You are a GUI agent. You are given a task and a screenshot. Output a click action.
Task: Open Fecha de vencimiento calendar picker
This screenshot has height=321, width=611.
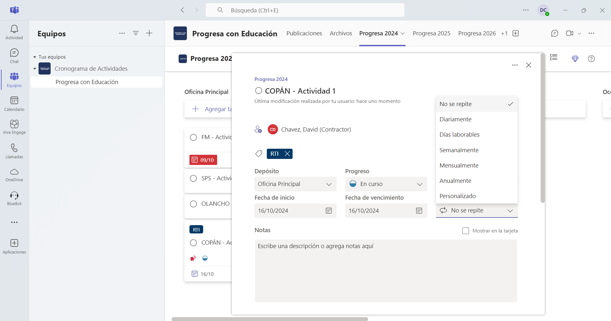[419, 210]
